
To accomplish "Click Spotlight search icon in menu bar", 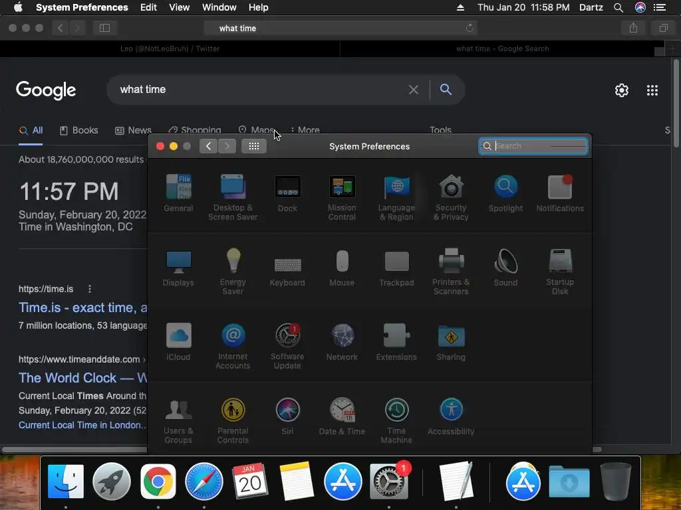I will (618, 7).
